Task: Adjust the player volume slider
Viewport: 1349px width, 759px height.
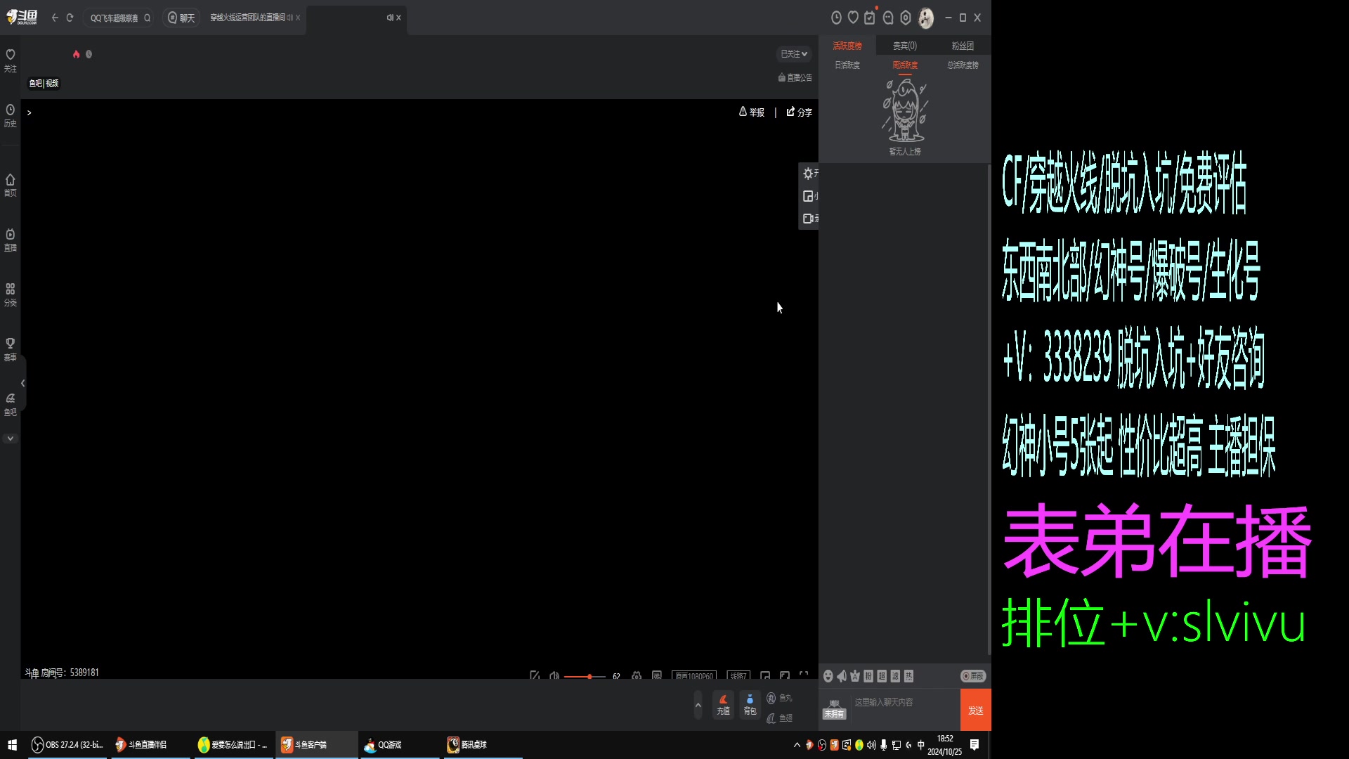Action: point(585,676)
